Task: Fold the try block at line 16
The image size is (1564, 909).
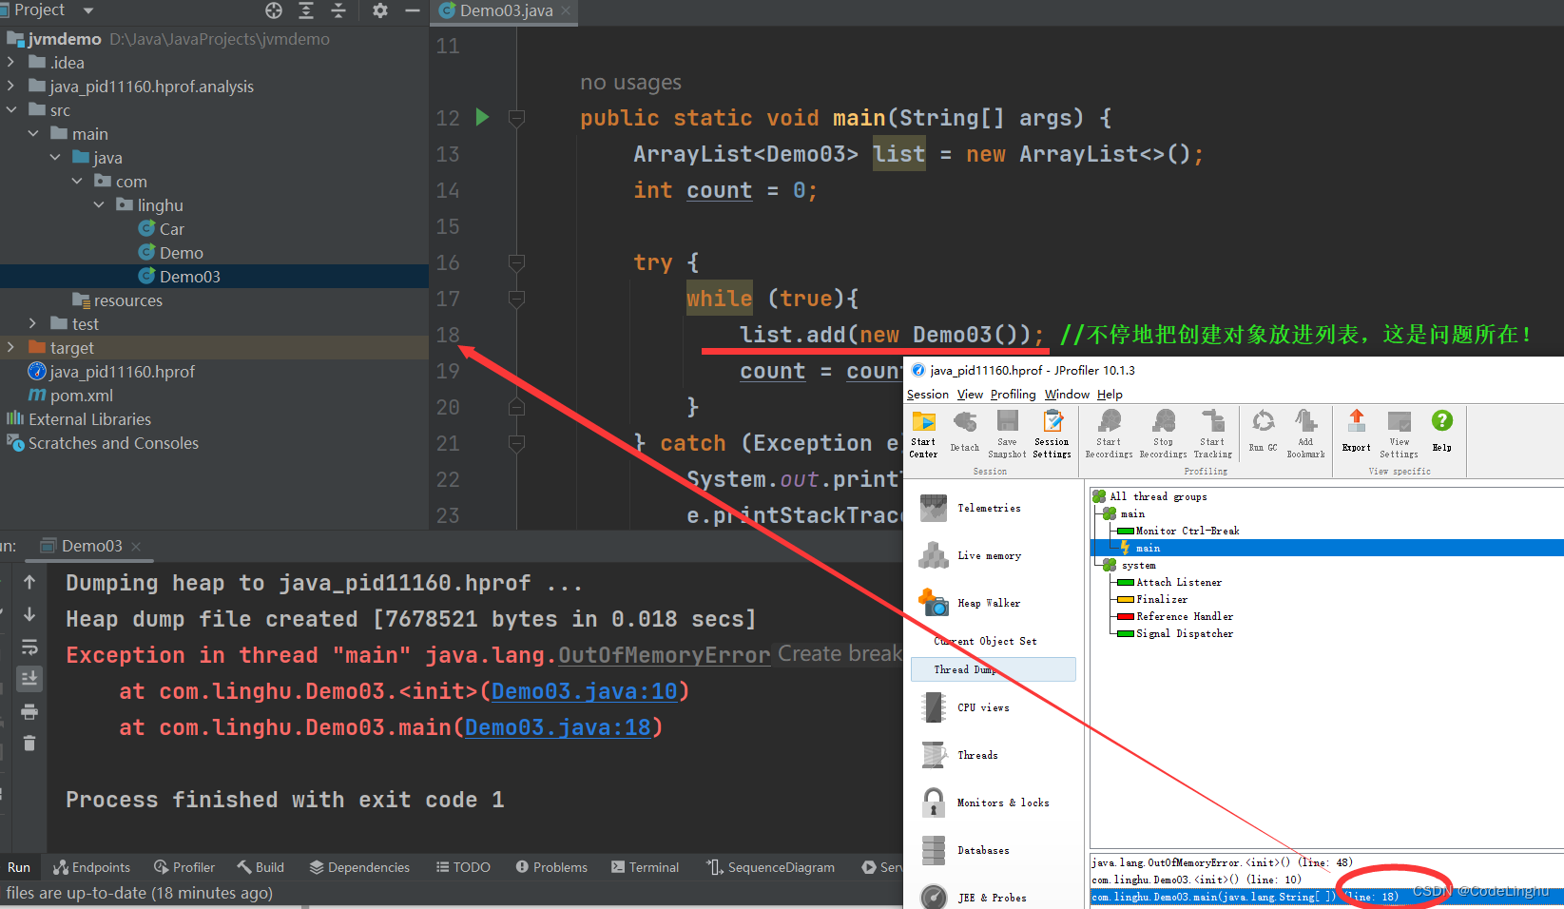Action: coord(516,262)
